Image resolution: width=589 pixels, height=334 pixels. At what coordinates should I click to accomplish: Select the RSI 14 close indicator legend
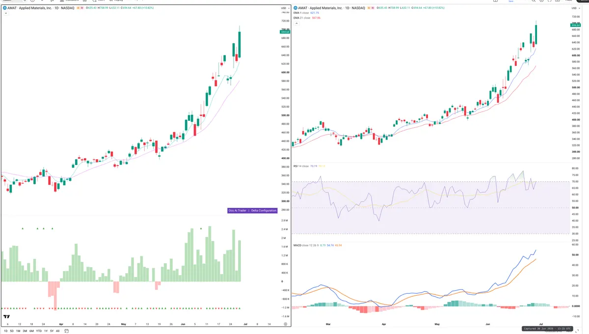[309, 167]
